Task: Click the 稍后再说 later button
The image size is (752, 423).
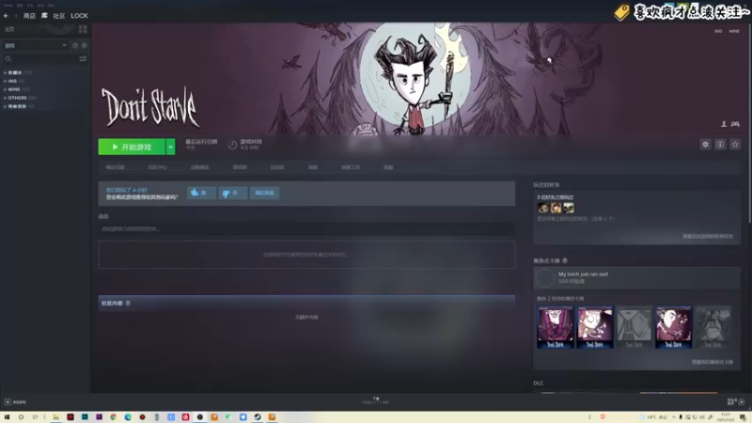Action: (264, 193)
